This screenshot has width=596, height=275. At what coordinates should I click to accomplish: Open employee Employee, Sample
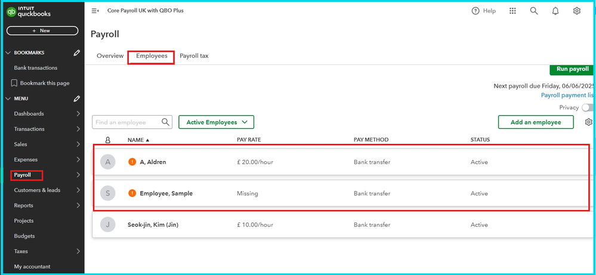tap(166, 193)
